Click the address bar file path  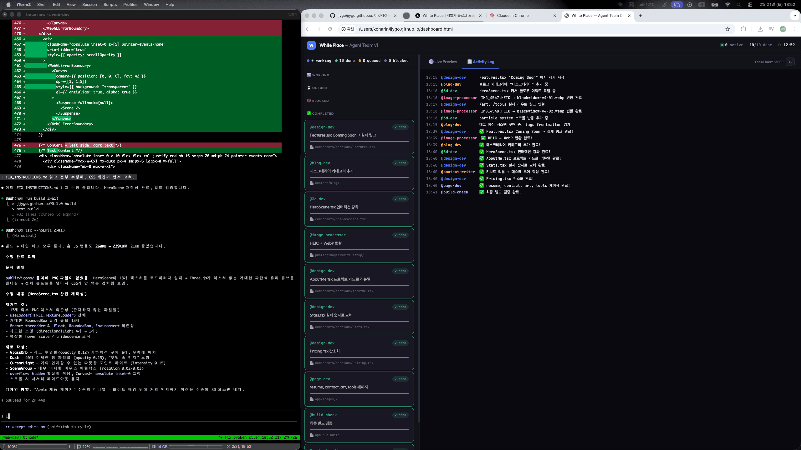pos(406,29)
